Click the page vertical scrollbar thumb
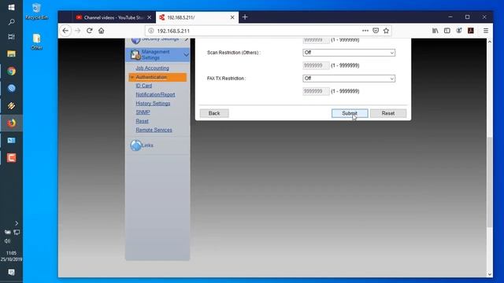 (x=490, y=182)
